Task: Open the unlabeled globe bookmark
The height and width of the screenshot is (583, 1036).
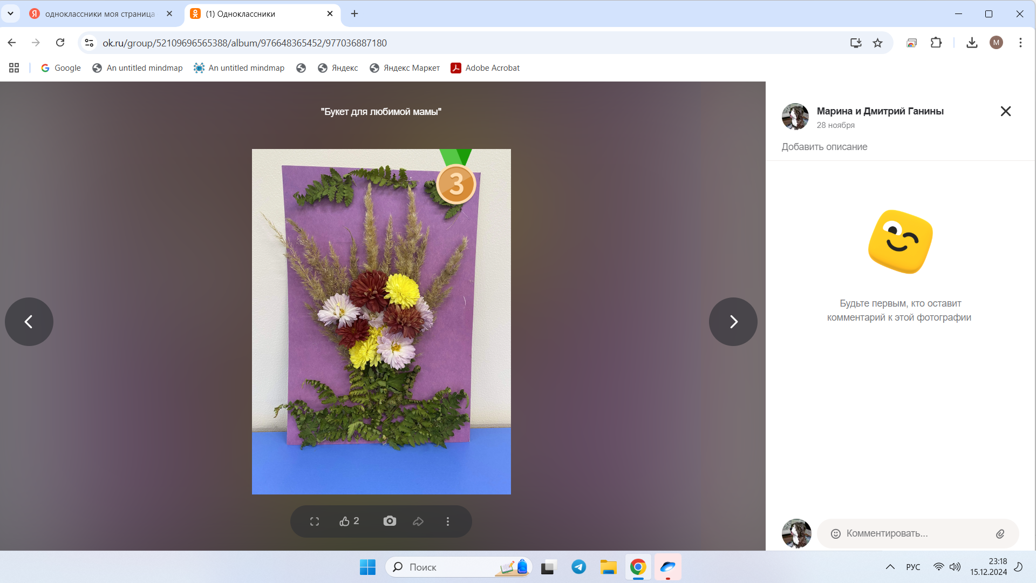Action: (x=301, y=68)
